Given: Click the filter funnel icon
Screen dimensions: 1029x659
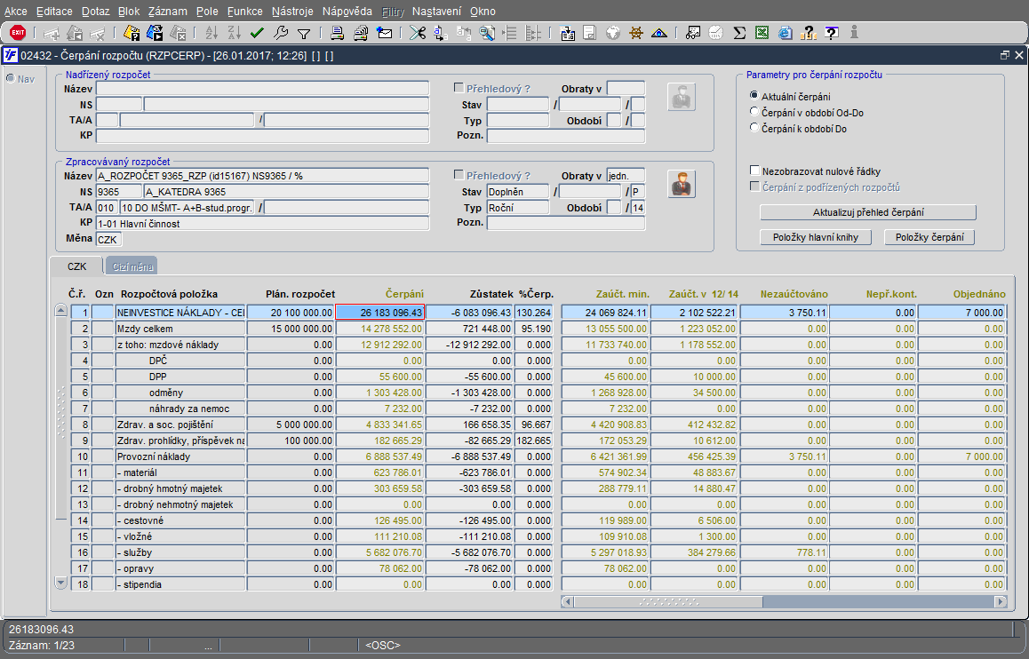Looking at the screenshot, I should [x=303, y=33].
